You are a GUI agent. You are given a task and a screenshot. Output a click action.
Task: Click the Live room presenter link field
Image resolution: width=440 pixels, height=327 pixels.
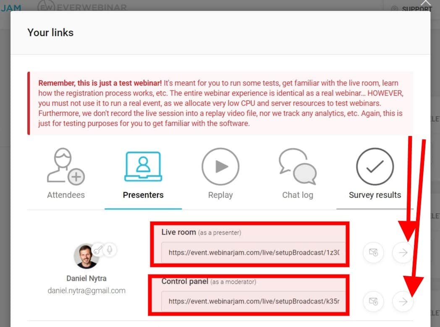click(x=254, y=252)
